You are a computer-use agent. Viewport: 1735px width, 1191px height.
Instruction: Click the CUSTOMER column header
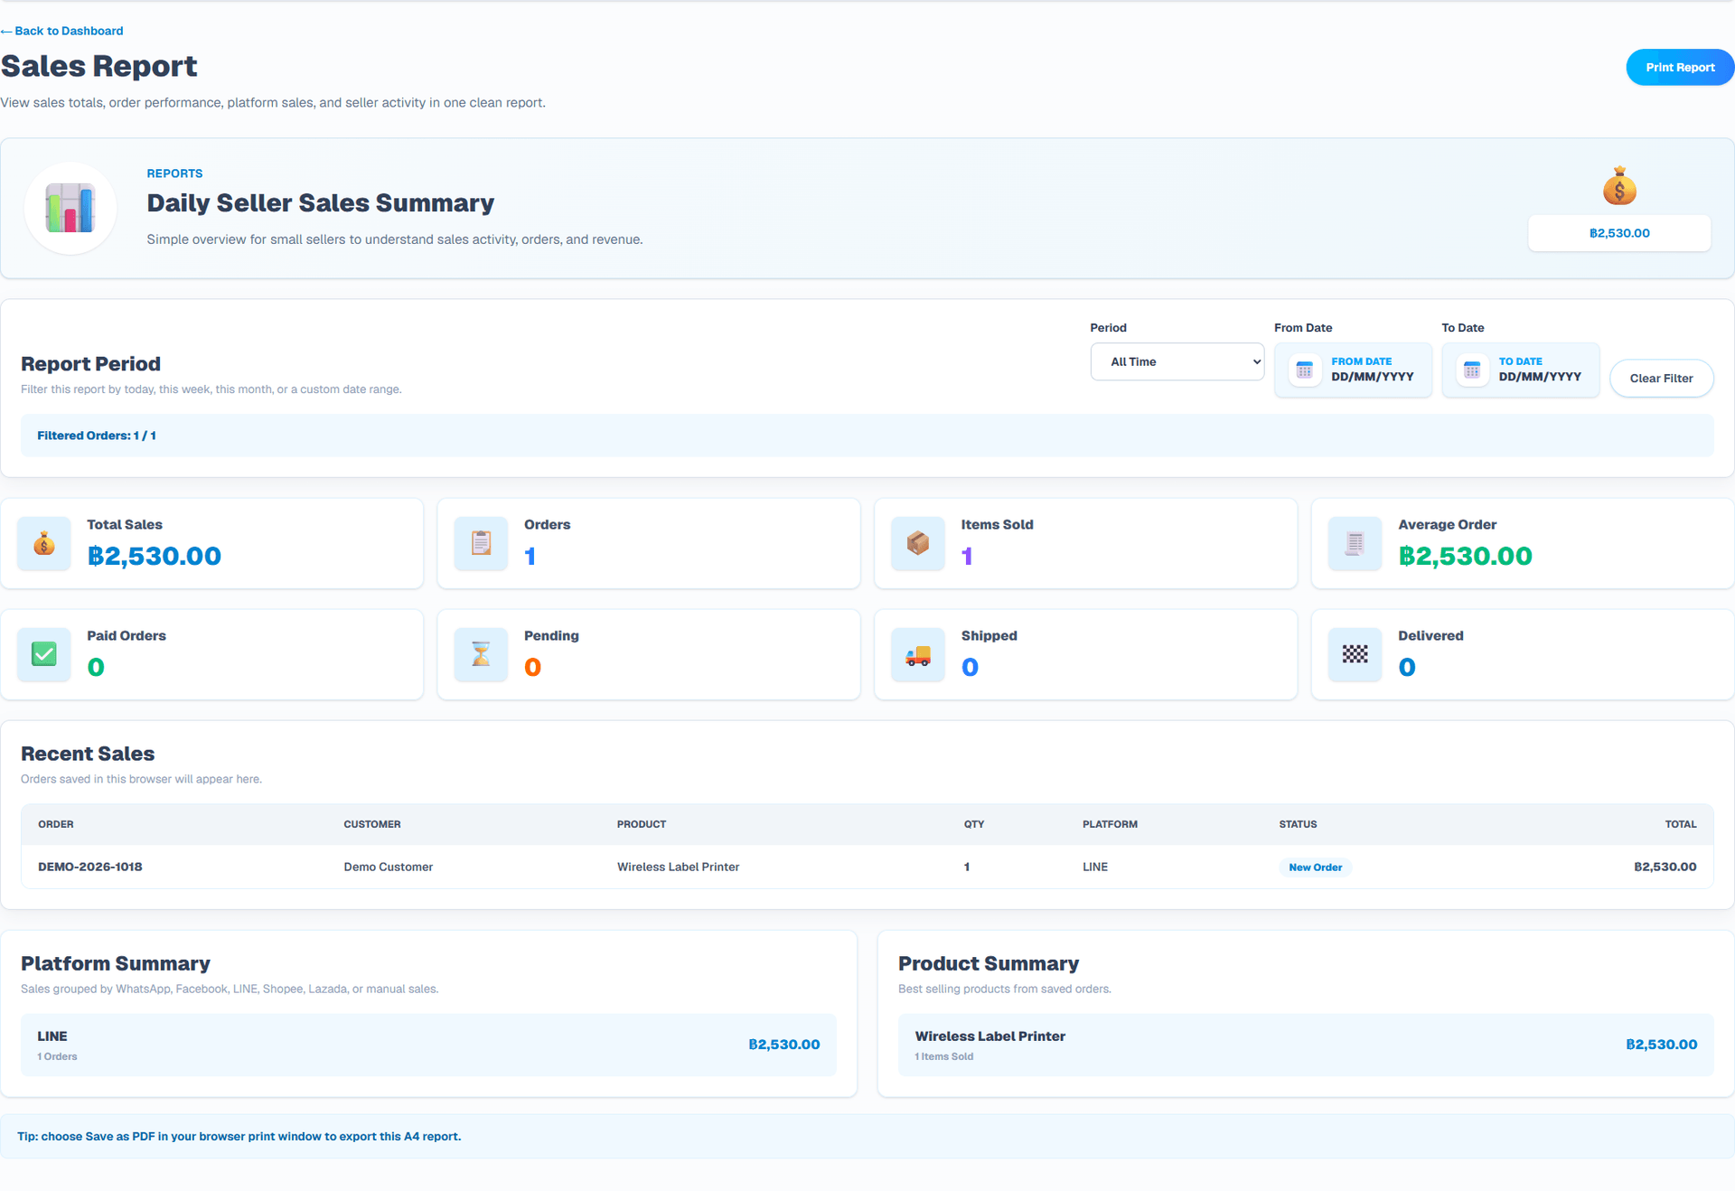(372, 824)
